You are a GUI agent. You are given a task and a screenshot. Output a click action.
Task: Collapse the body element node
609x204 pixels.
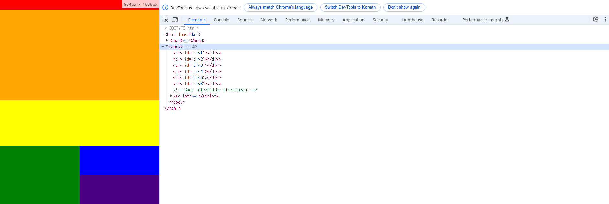click(167, 46)
